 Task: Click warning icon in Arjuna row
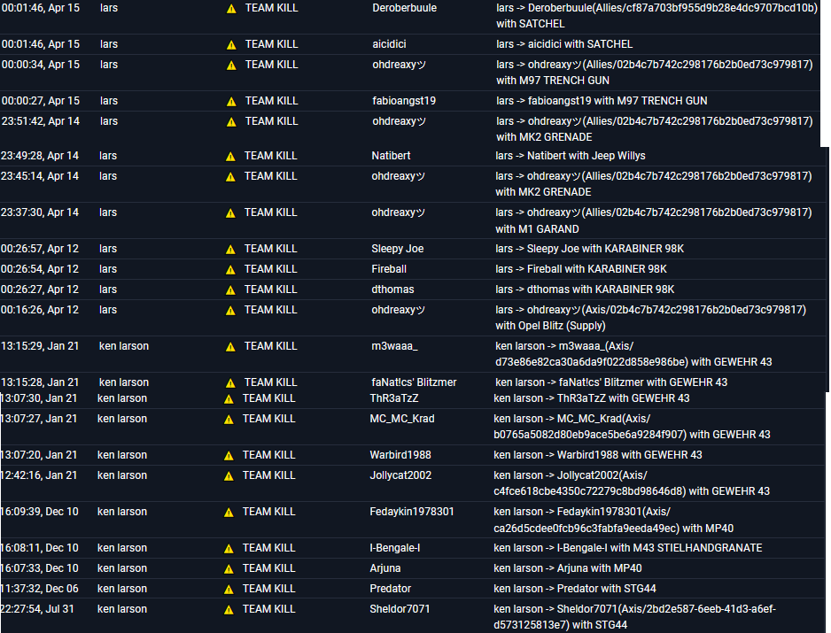[229, 568]
